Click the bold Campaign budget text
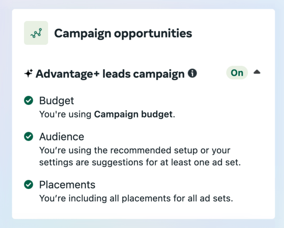The image size is (284, 228). (133, 114)
